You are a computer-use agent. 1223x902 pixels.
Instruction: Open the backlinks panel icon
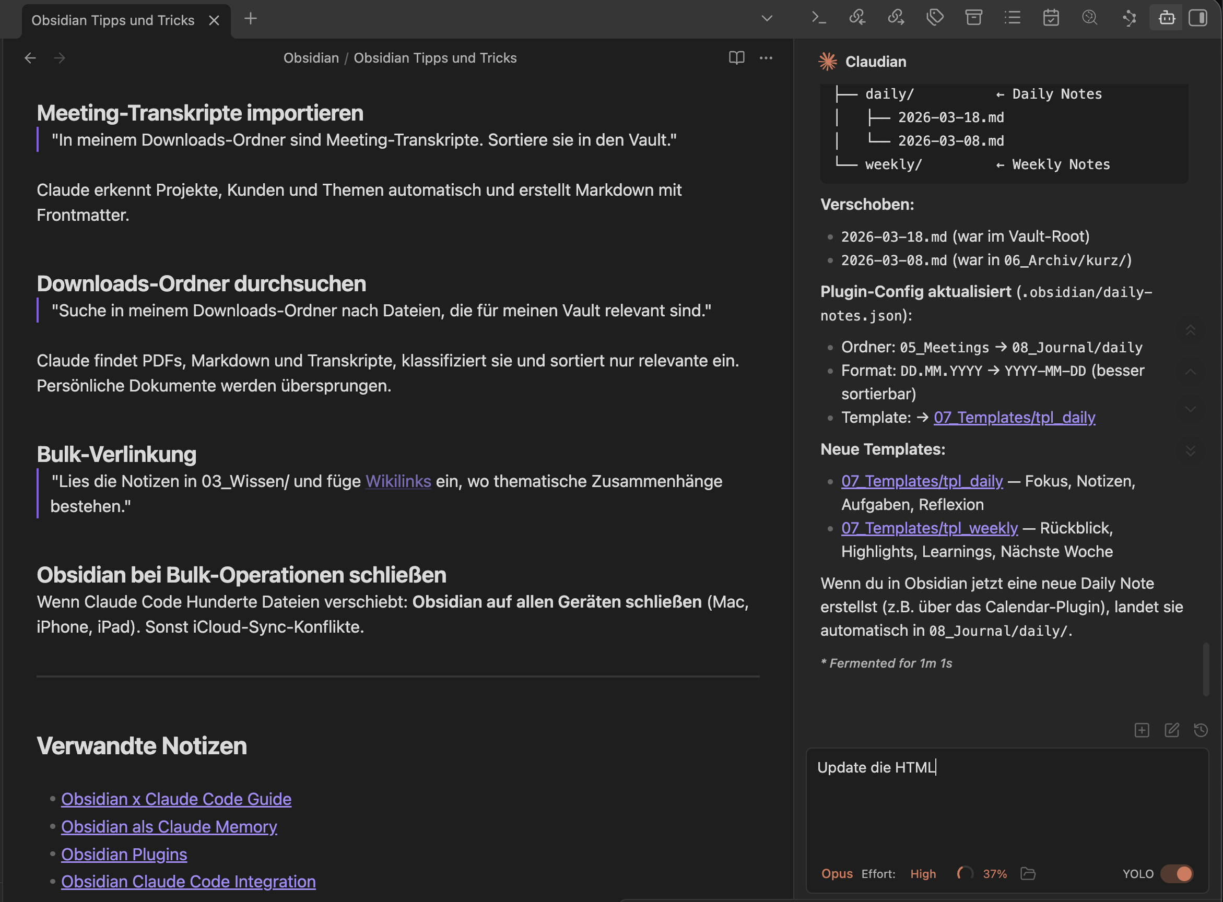pos(857,17)
